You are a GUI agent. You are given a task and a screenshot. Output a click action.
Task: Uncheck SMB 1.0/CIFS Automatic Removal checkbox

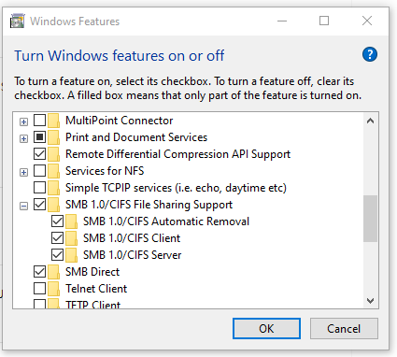(57, 221)
